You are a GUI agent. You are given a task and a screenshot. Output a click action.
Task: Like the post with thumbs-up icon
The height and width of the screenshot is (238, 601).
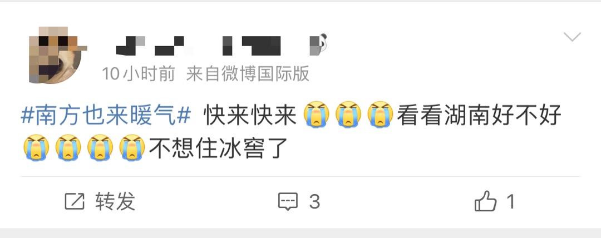pos(485,201)
